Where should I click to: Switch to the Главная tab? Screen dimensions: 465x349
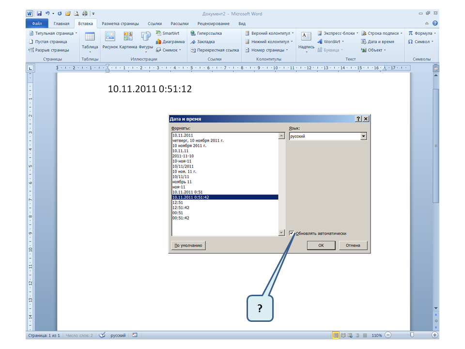click(x=62, y=23)
